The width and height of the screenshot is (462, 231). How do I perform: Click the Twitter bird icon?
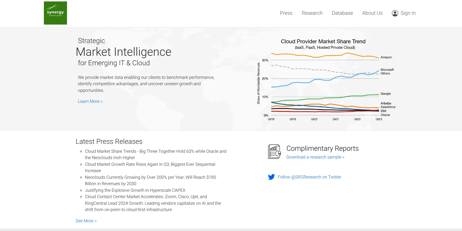pyautogui.click(x=271, y=177)
